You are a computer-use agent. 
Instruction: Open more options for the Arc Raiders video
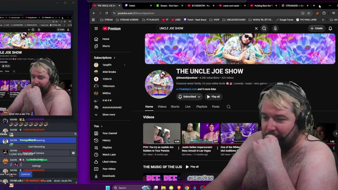179,148
